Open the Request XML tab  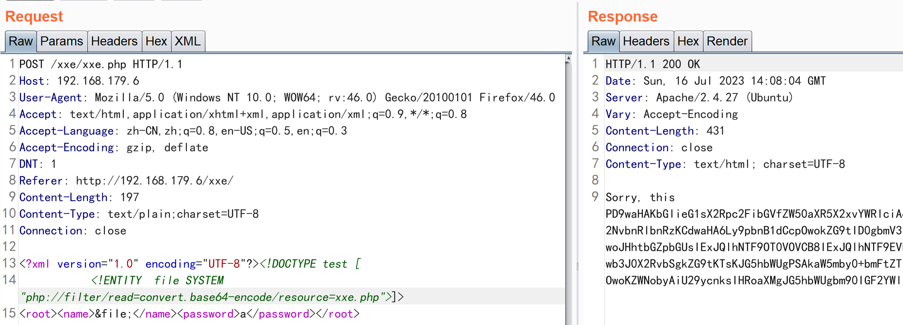[x=188, y=41]
